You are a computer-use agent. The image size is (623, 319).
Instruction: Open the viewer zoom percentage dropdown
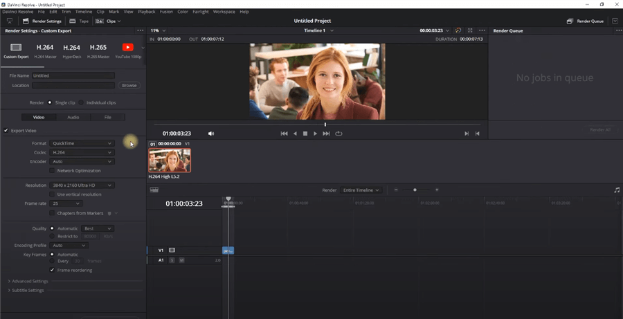pyautogui.click(x=158, y=30)
